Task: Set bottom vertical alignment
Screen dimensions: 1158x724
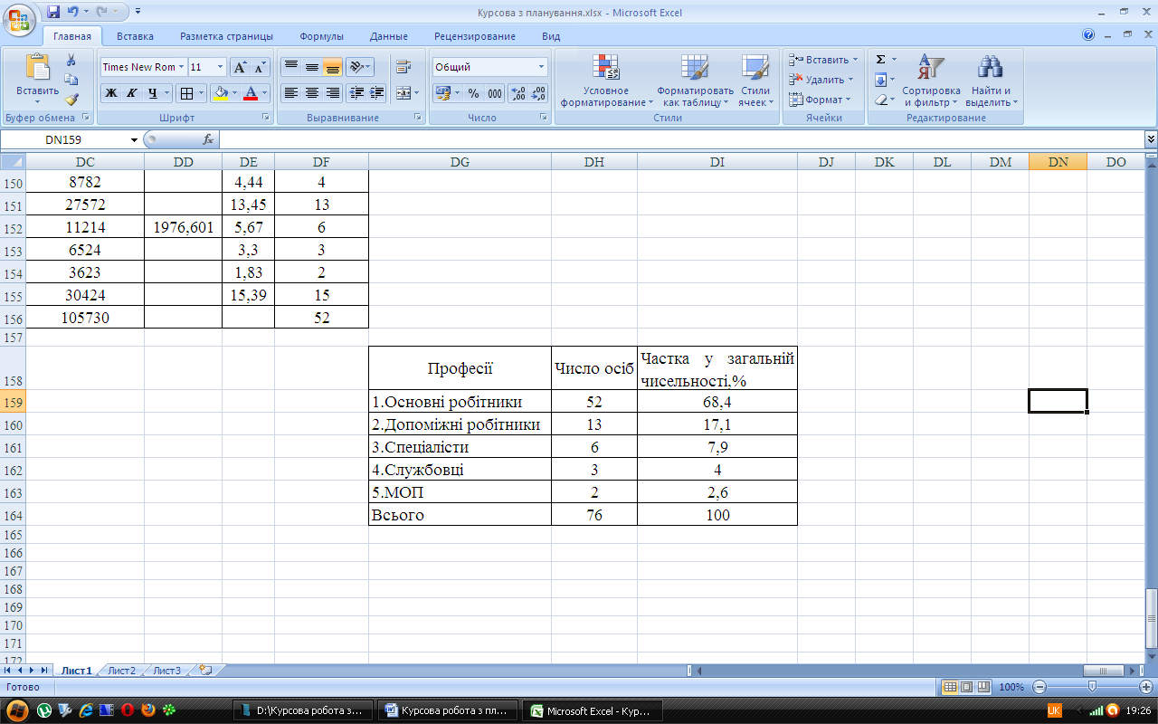Action: click(332, 67)
